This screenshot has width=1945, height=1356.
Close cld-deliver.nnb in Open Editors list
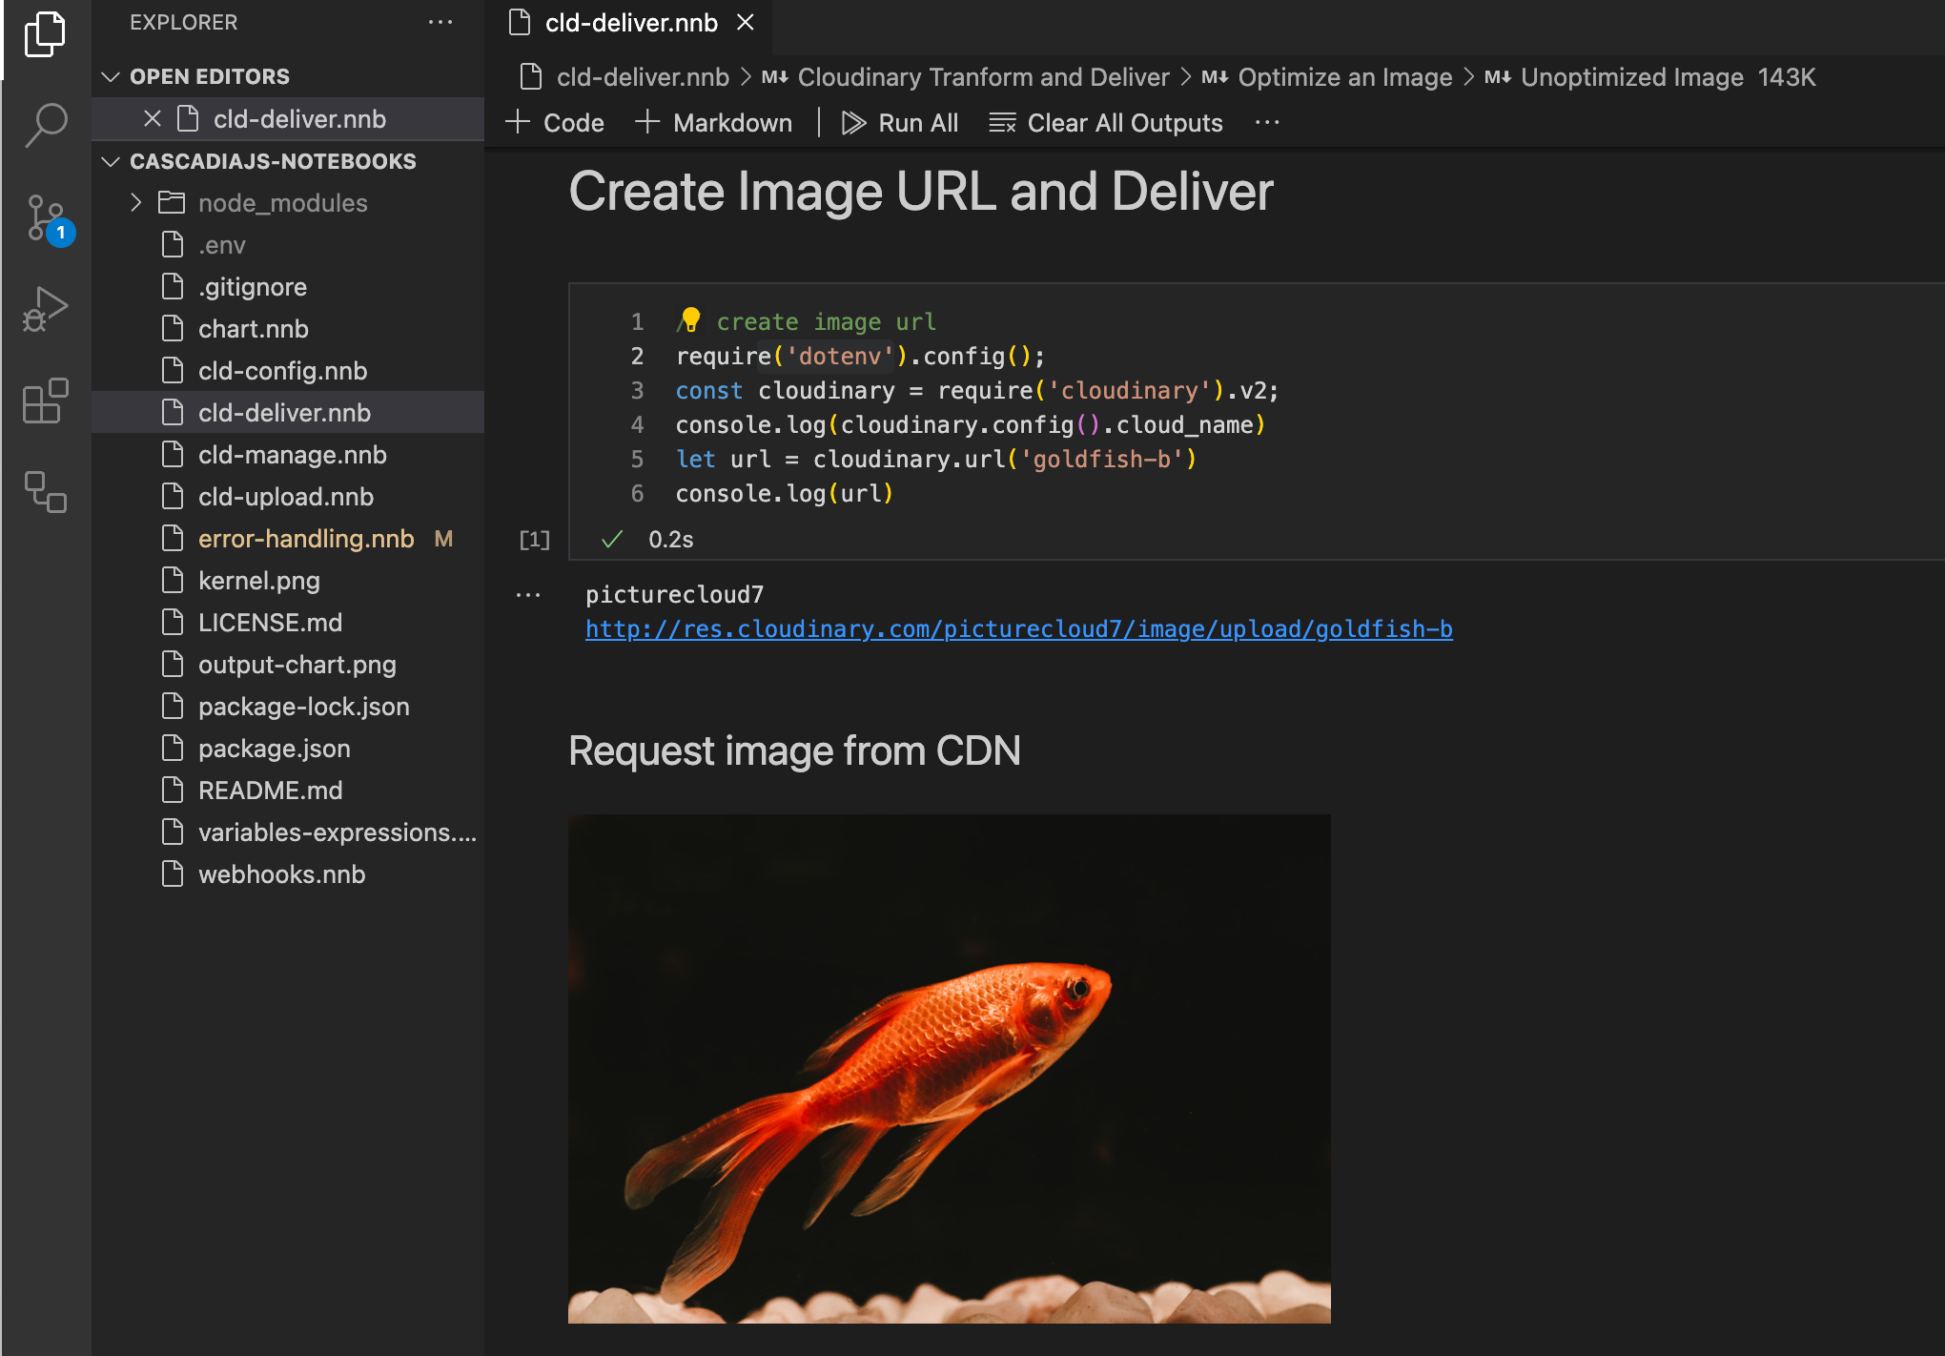tap(153, 119)
